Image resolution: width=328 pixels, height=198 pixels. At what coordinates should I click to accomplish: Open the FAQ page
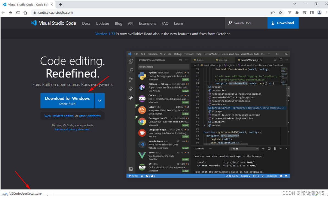click(165, 23)
